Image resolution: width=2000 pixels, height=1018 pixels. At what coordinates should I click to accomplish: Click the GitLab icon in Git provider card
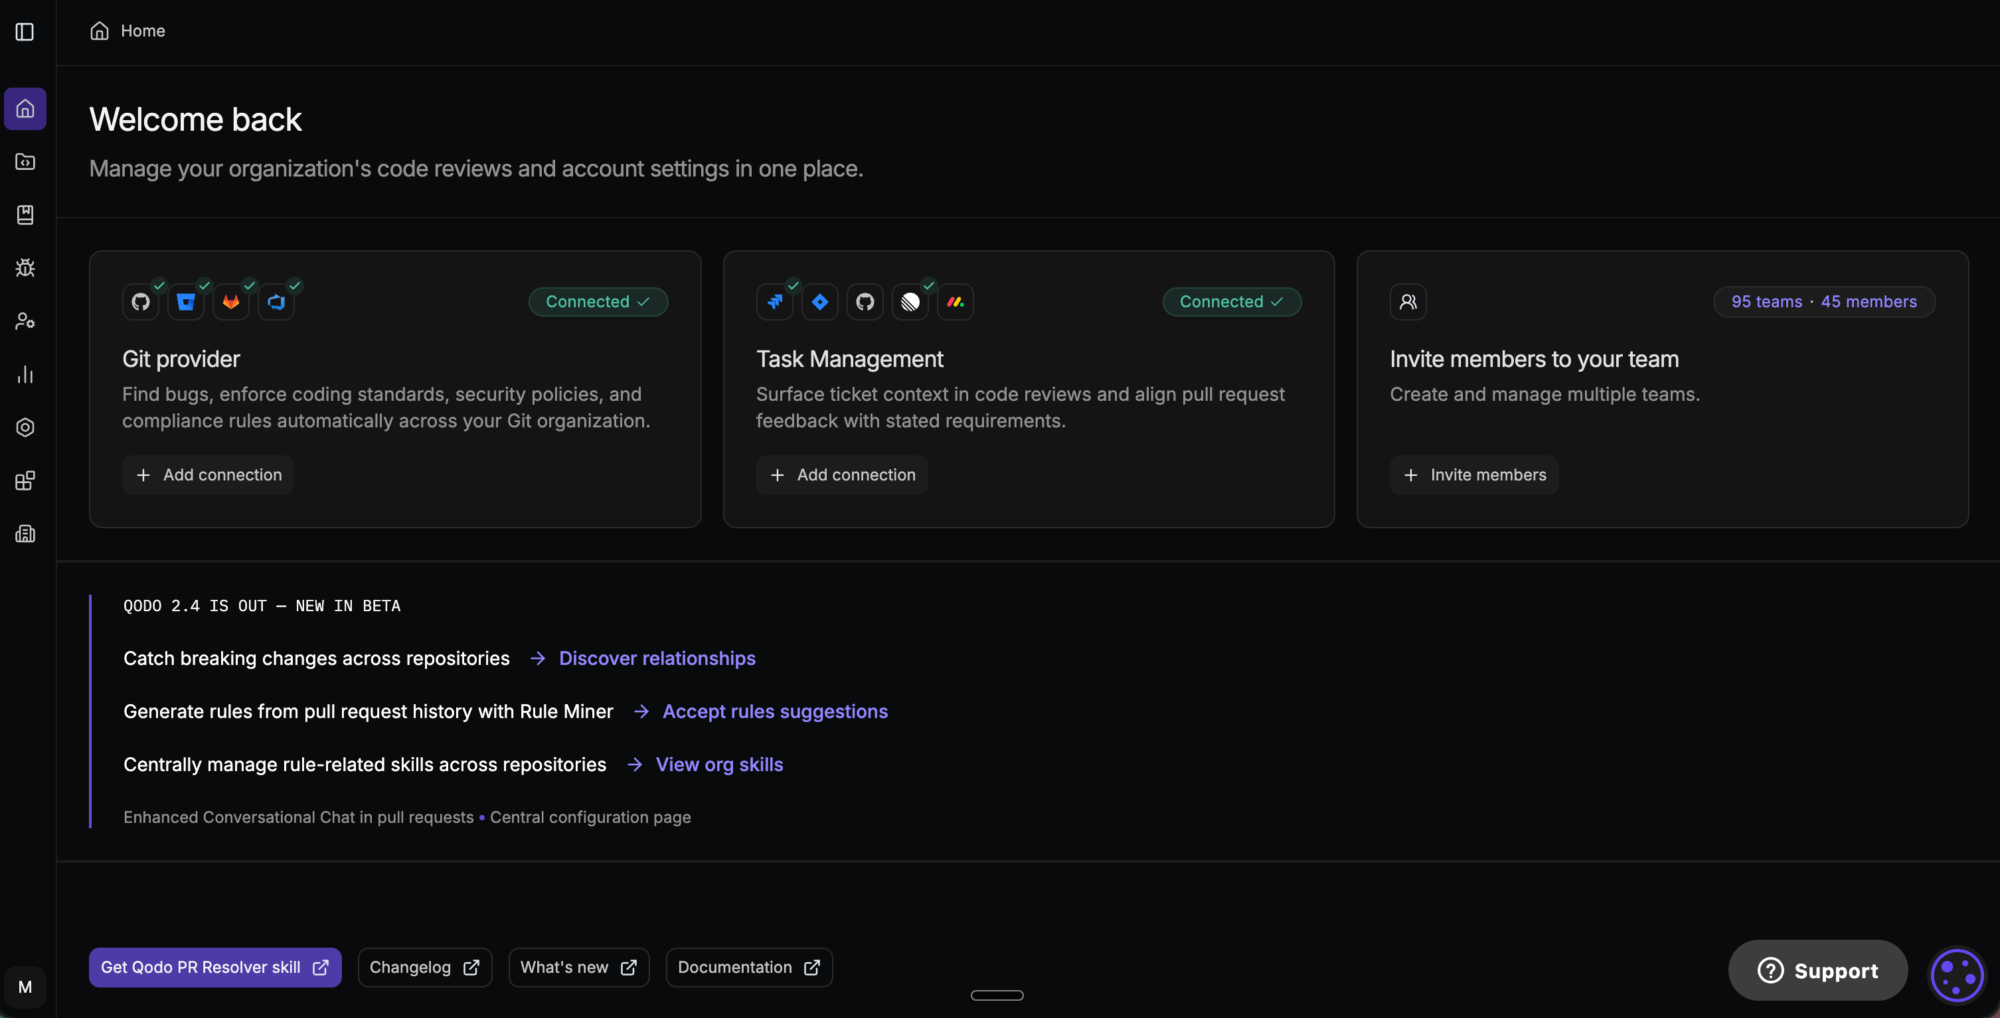point(230,302)
